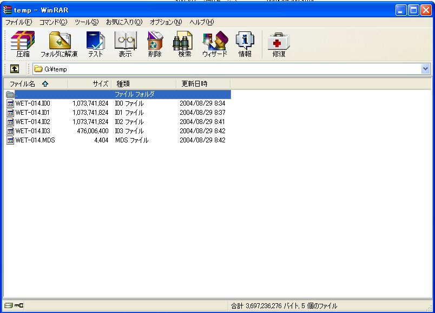Minimize the WinRAR window

400,10
